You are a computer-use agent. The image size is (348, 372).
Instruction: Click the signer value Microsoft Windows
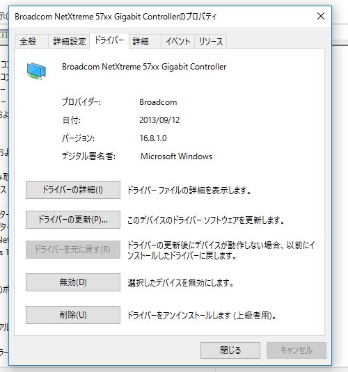tap(177, 156)
